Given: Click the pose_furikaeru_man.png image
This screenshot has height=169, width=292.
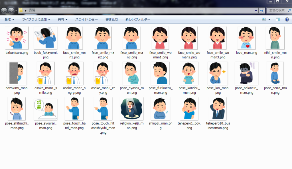Looking at the screenshot, I should [x=160, y=73].
